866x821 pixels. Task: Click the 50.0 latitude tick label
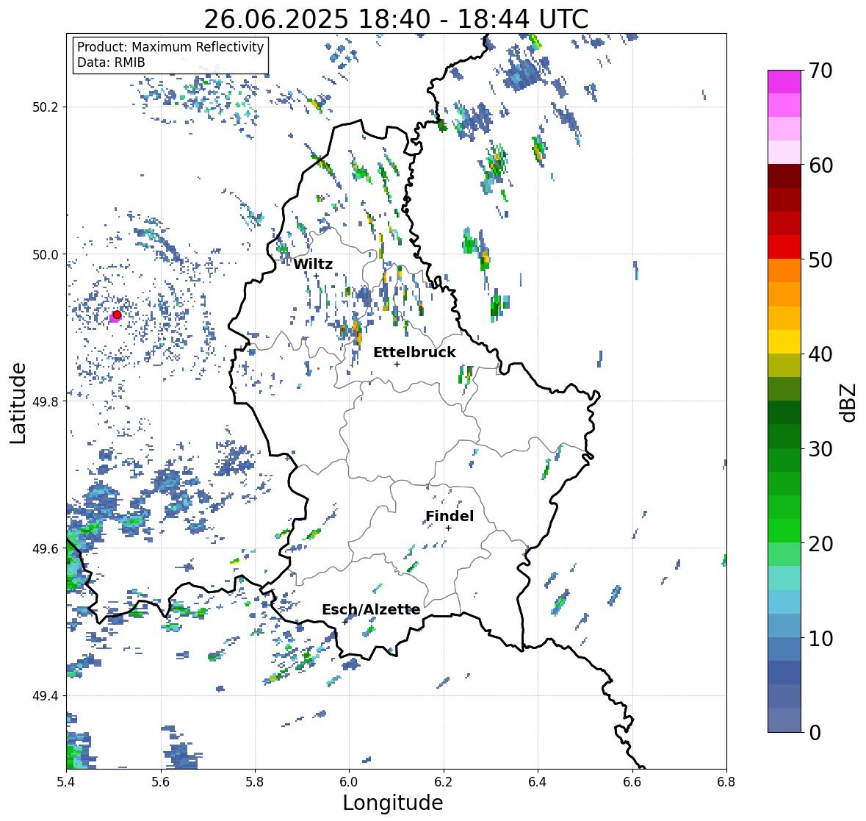[x=46, y=255]
